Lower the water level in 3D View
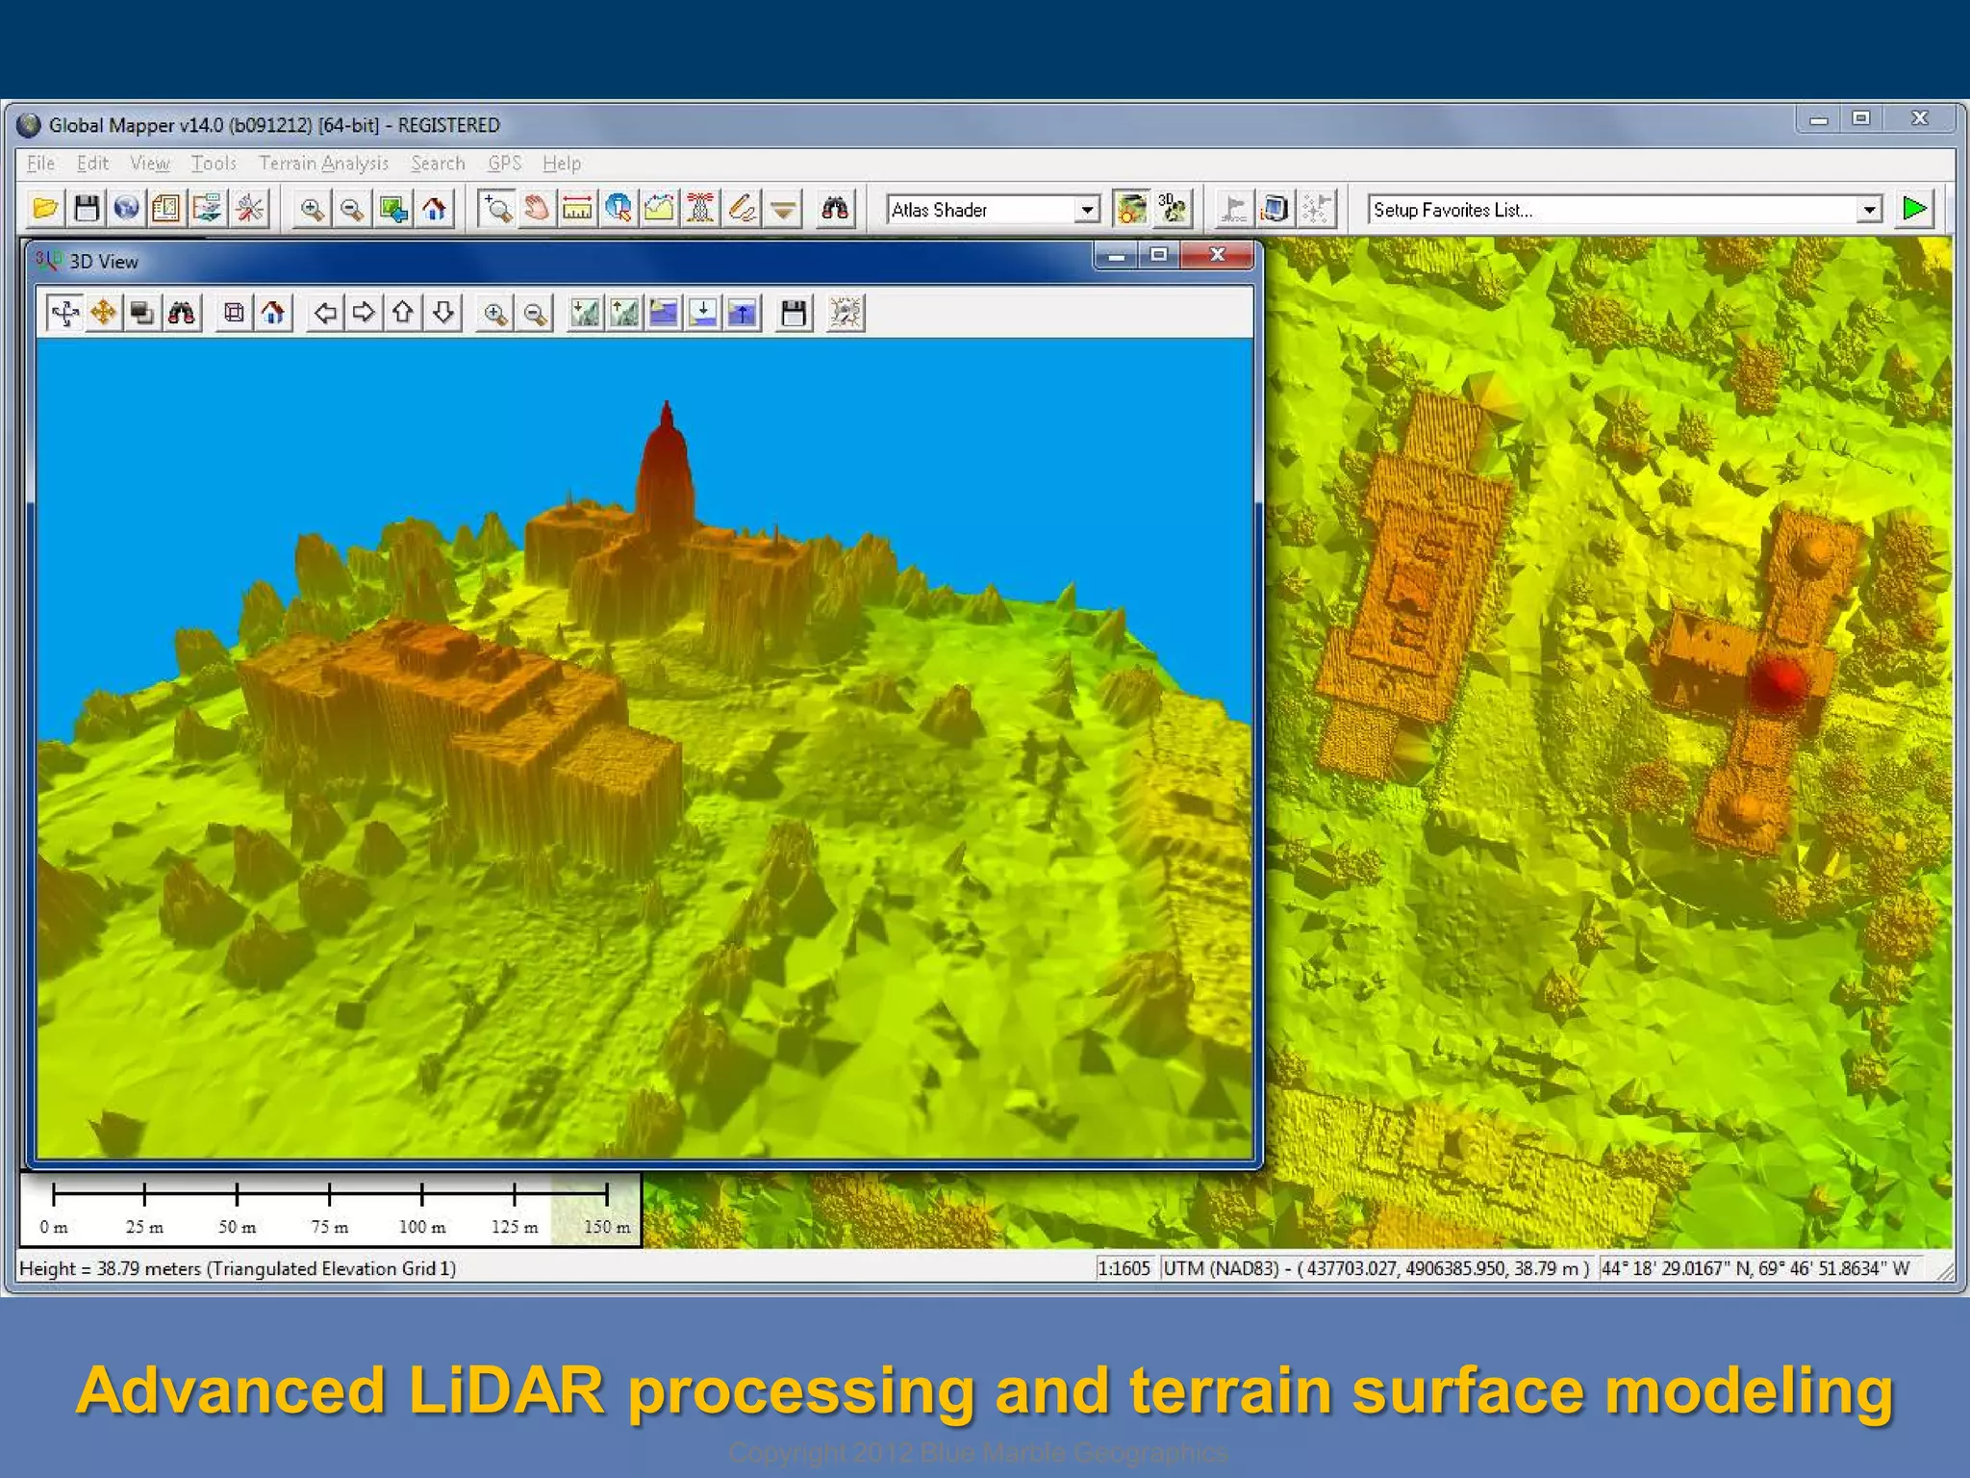This screenshot has height=1478, width=1970. [x=703, y=313]
